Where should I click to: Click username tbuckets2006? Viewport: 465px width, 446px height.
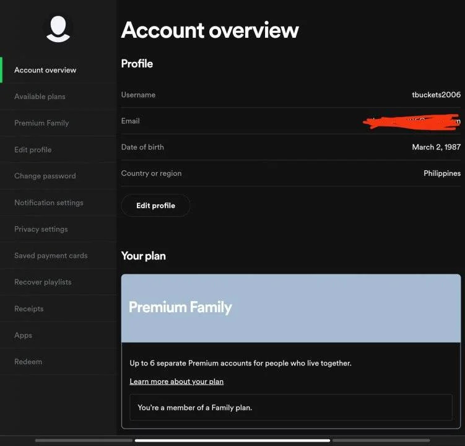pos(436,95)
